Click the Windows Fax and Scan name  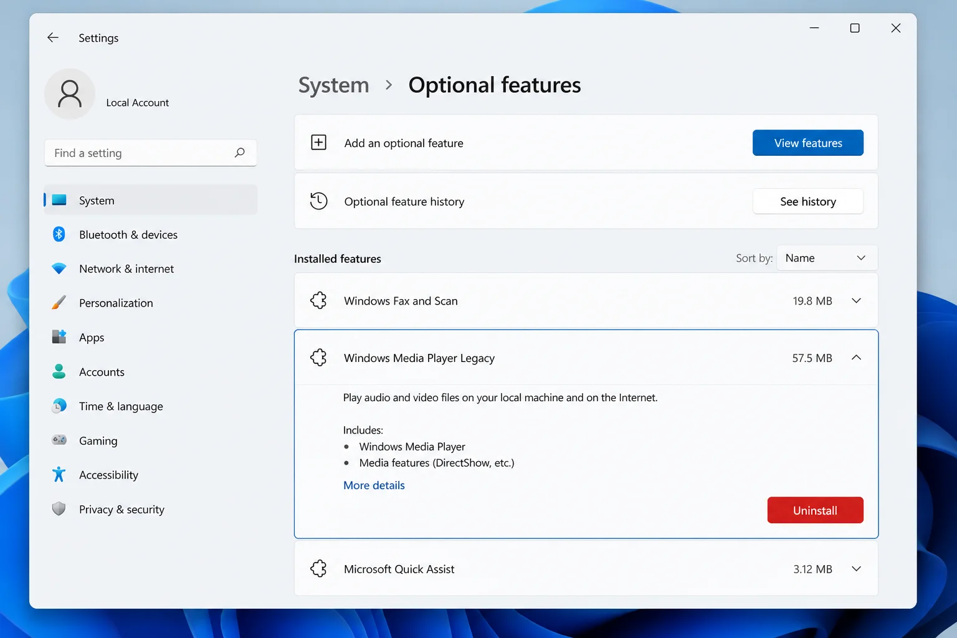(401, 301)
